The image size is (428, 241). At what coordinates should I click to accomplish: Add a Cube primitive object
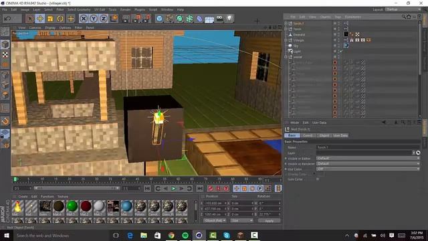(159, 19)
